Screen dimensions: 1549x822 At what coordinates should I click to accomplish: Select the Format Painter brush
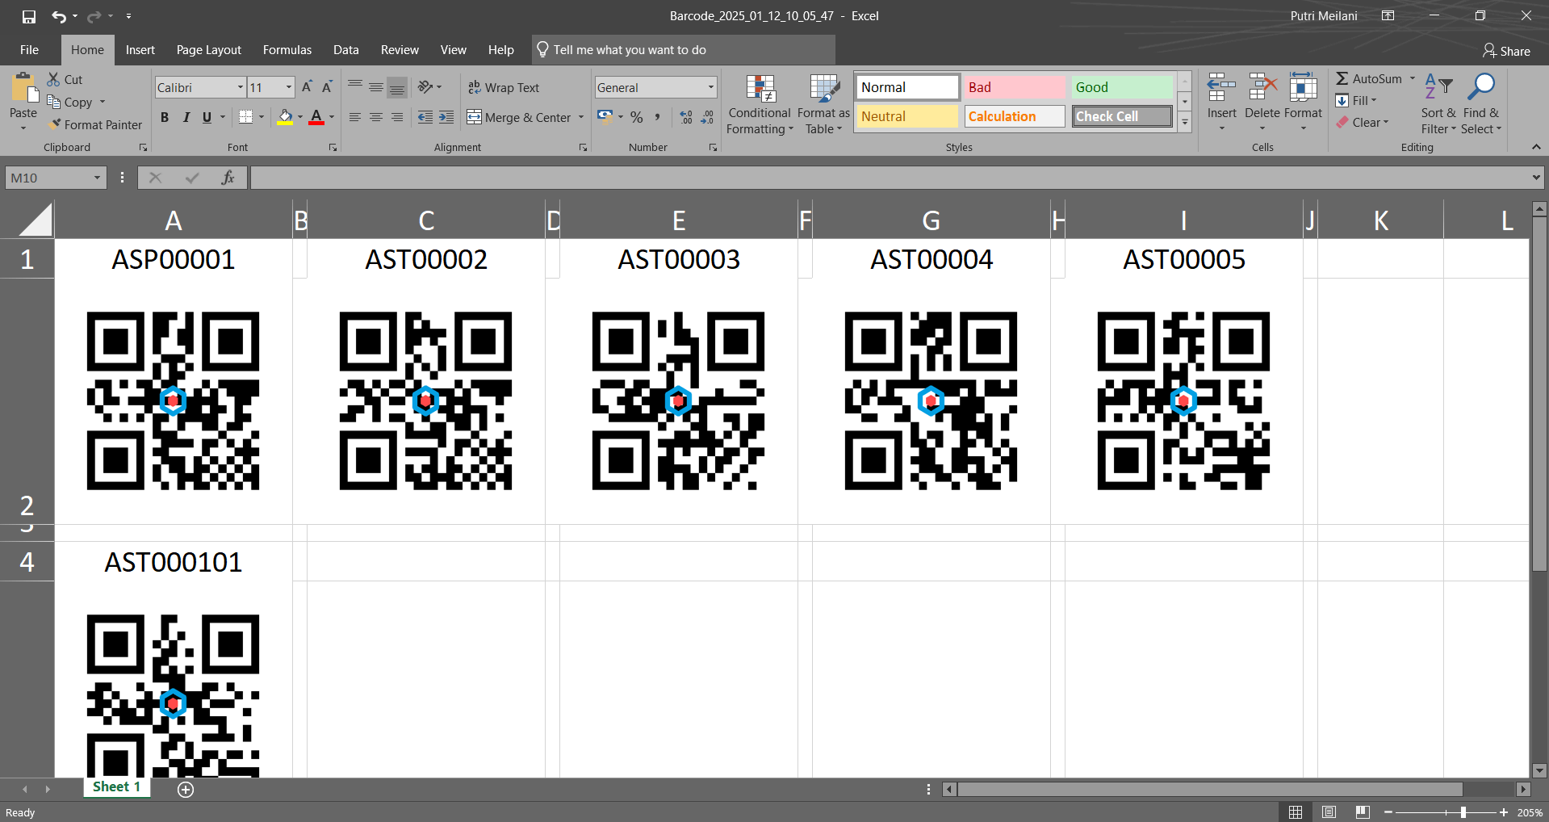(95, 124)
